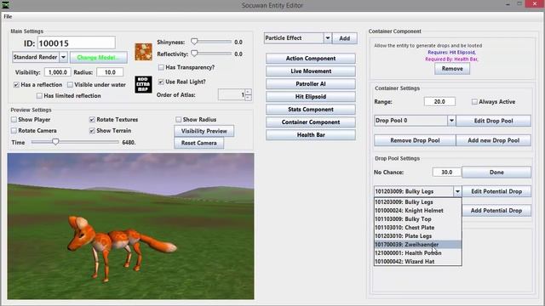Decrease Order of Atlas stepper value
545x306 pixels.
click(248, 98)
